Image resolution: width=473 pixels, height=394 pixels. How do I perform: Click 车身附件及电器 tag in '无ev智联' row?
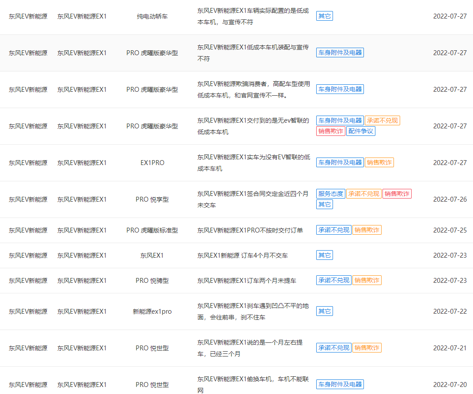tap(340, 120)
